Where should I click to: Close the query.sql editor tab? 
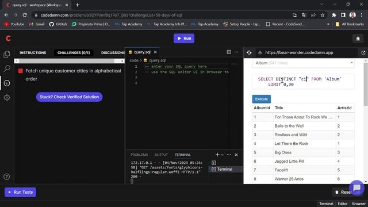click(x=155, y=52)
